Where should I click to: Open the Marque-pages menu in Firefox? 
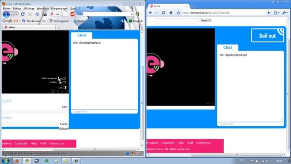(x=59, y=8)
